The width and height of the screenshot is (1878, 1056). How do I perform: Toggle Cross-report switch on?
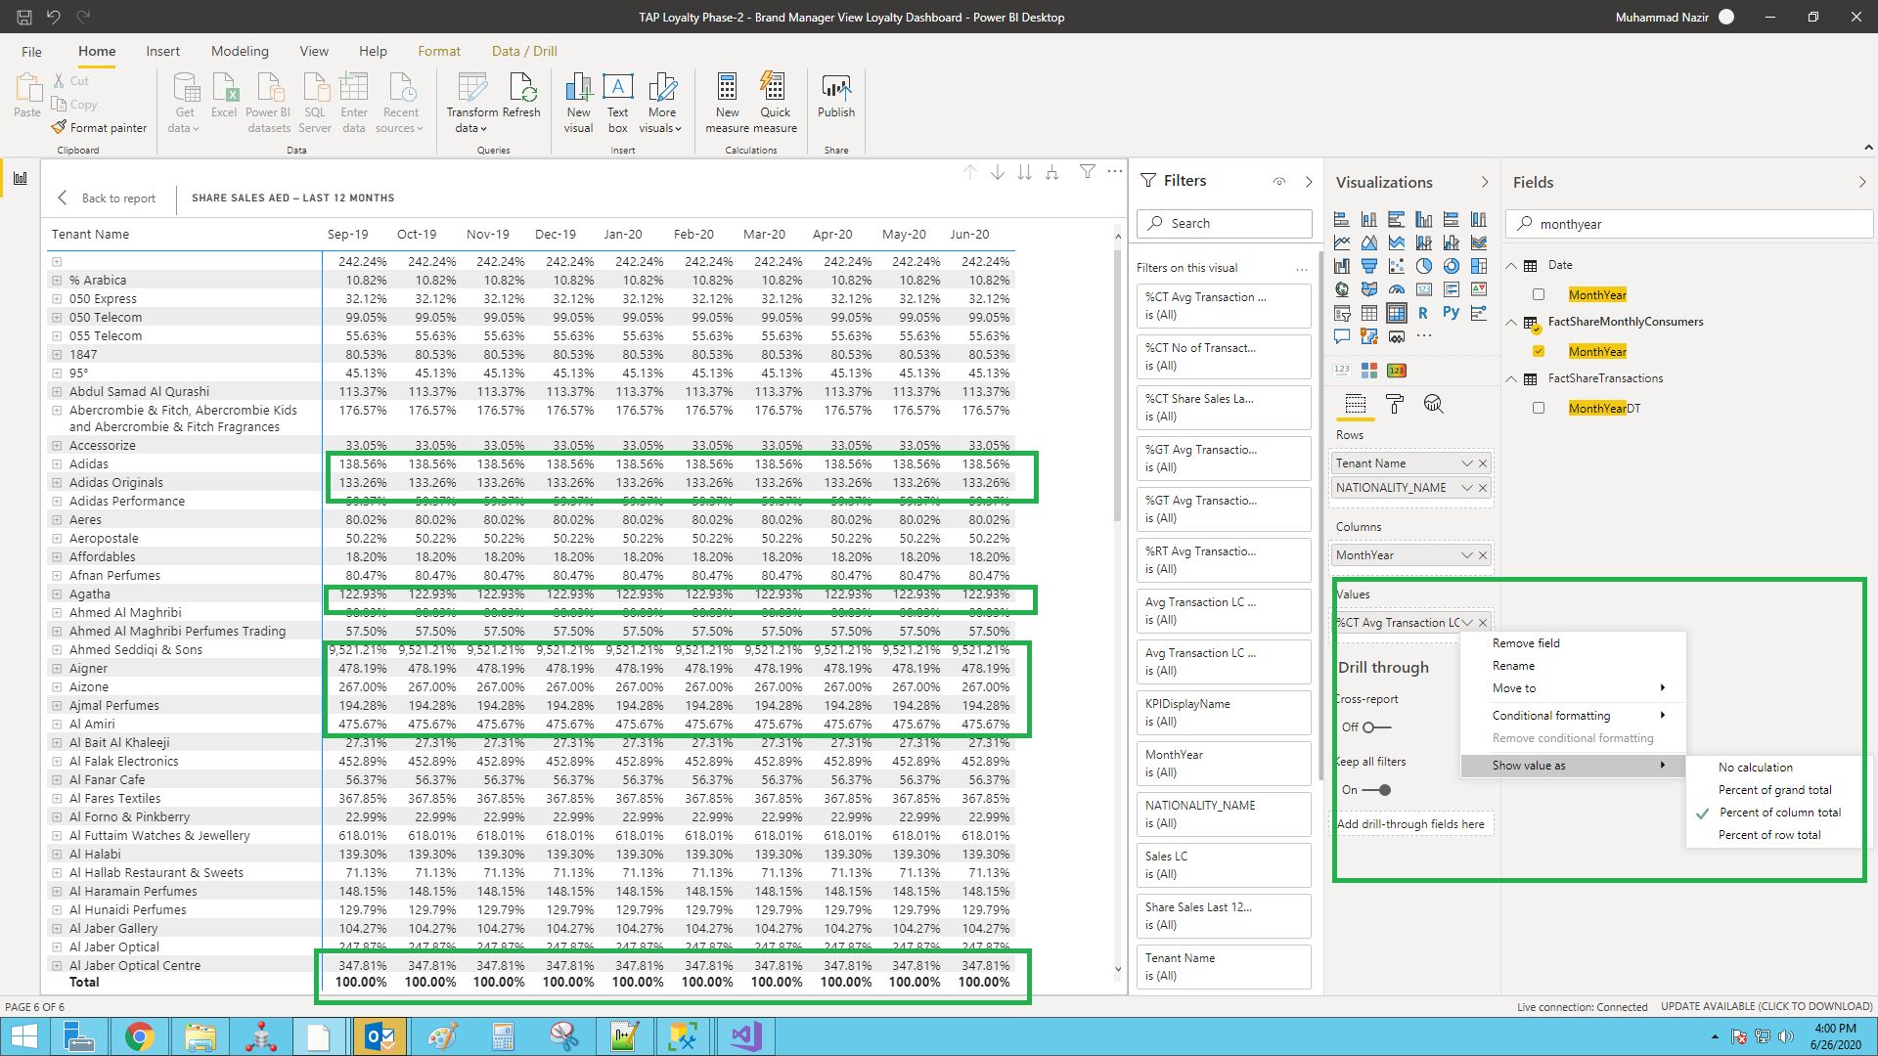[1375, 727]
